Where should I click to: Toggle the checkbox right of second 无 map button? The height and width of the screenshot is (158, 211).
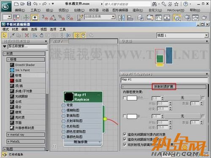click(203, 116)
